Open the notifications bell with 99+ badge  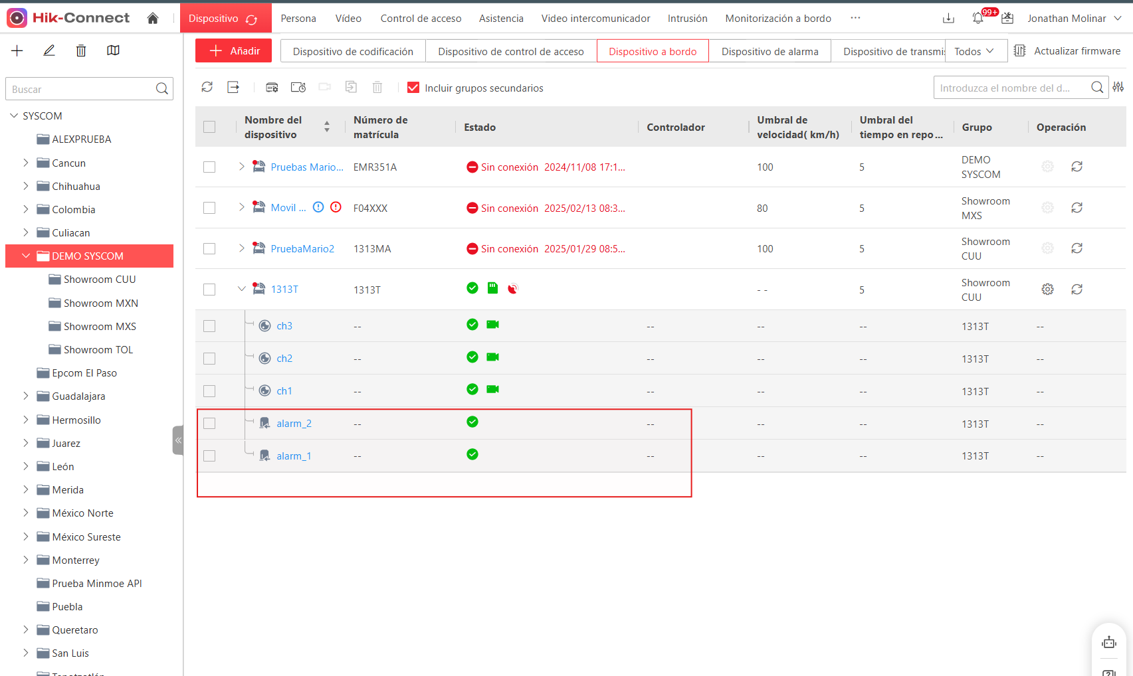point(978,19)
